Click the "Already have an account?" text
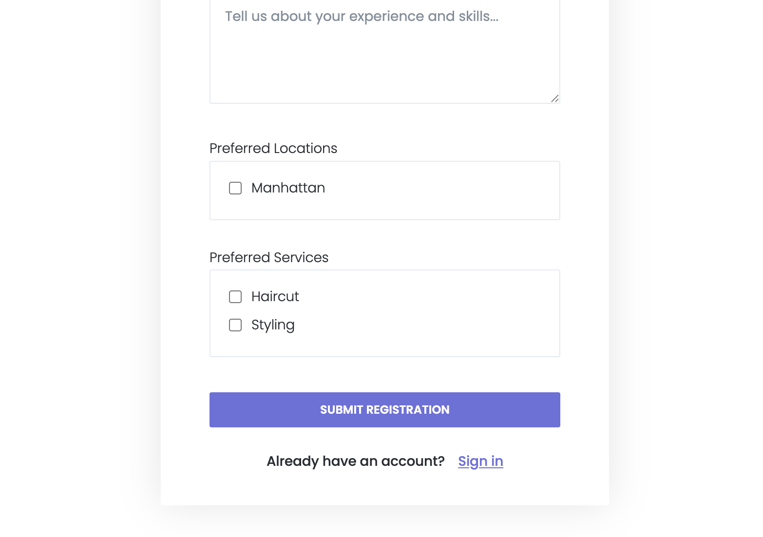The width and height of the screenshot is (763, 537). coord(355,461)
